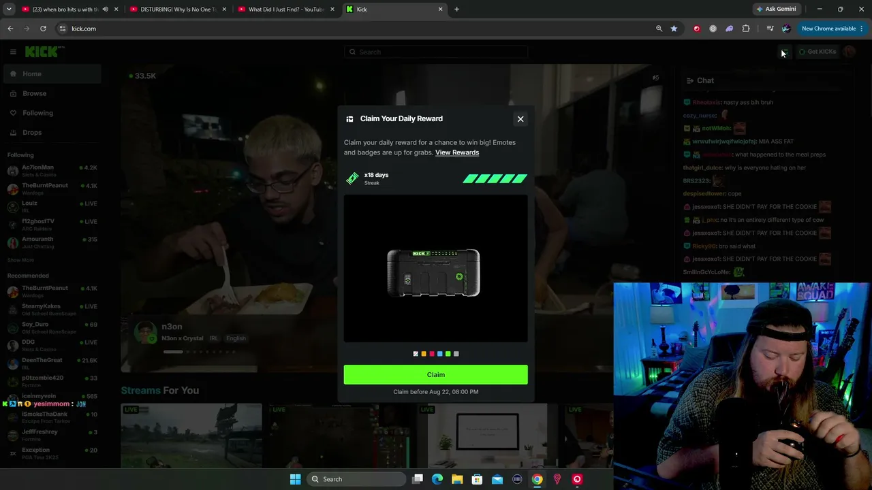Open Browse in Kick sidebar

(52, 93)
